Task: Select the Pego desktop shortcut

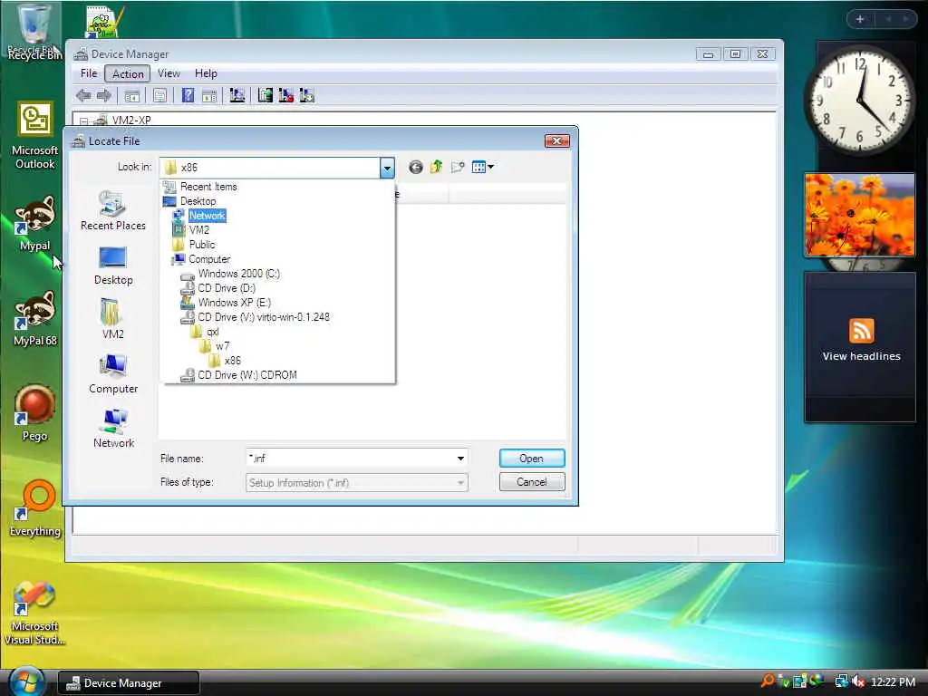Action: (34, 413)
